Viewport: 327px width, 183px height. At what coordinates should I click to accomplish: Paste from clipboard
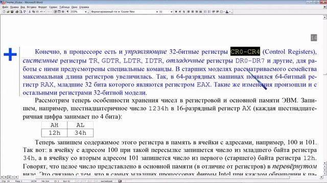pos(37,12)
